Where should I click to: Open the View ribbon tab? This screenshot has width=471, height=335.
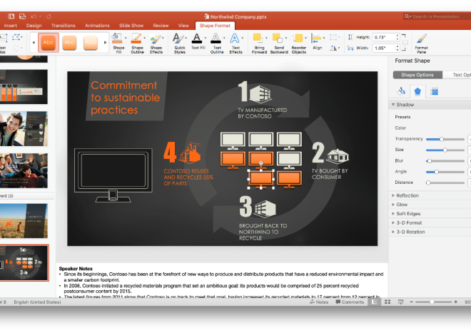pos(183,26)
